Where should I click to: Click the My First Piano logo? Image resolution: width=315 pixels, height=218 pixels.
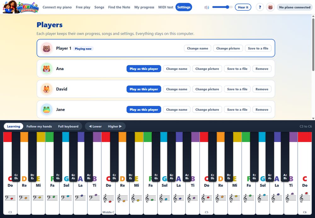click(21, 7)
